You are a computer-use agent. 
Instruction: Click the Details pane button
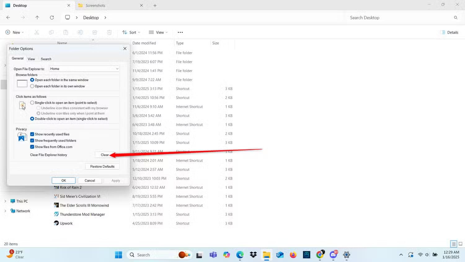[449, 32]
